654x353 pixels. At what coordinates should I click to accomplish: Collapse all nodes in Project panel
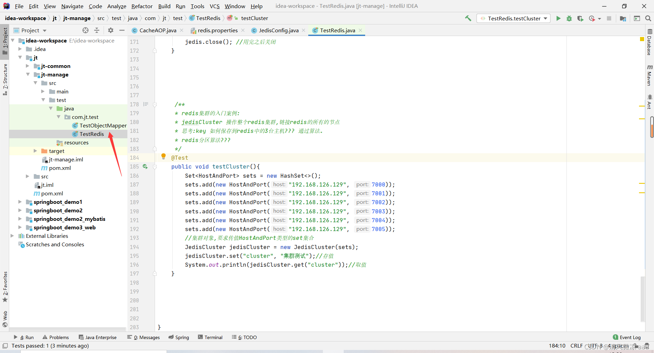click(97, 30)
